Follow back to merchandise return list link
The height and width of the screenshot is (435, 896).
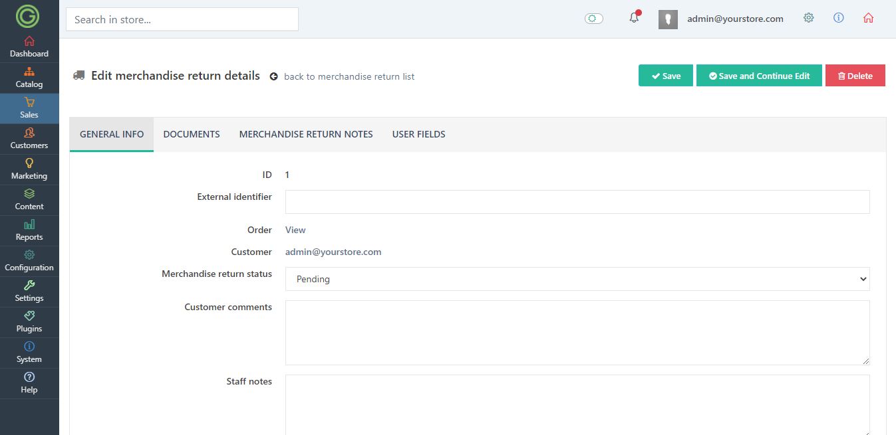point(349,76)
